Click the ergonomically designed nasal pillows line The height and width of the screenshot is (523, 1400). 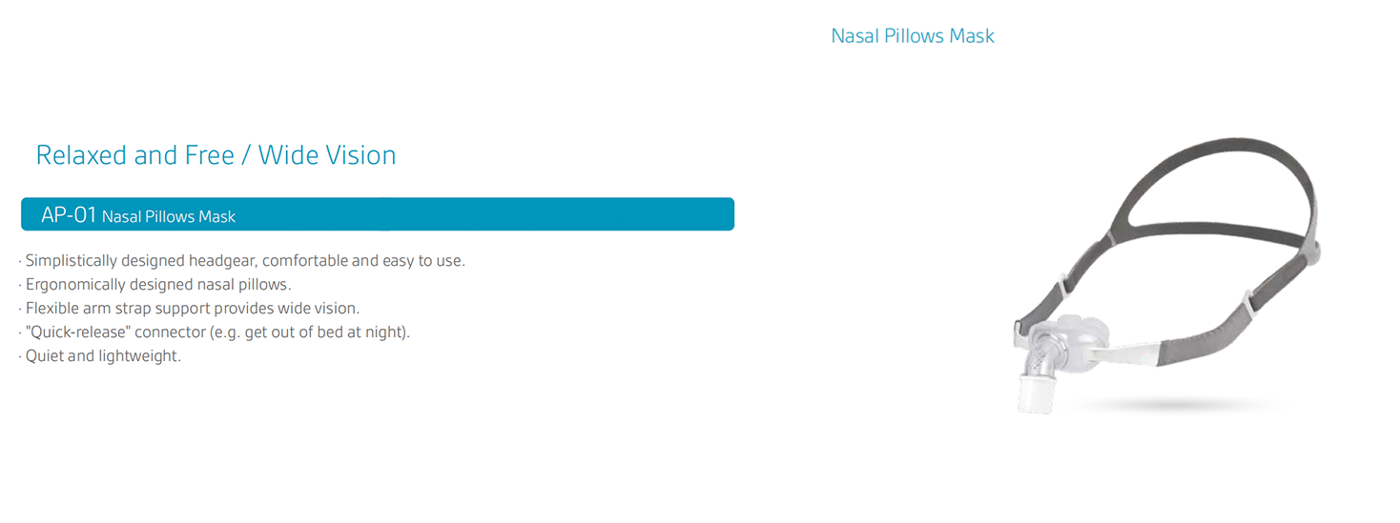[154, 284]
